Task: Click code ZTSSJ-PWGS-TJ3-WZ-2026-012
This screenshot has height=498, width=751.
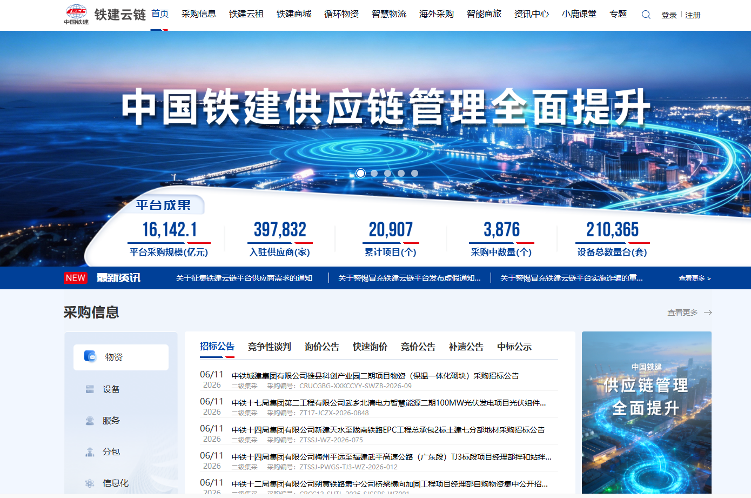Action: click(348, 467)
